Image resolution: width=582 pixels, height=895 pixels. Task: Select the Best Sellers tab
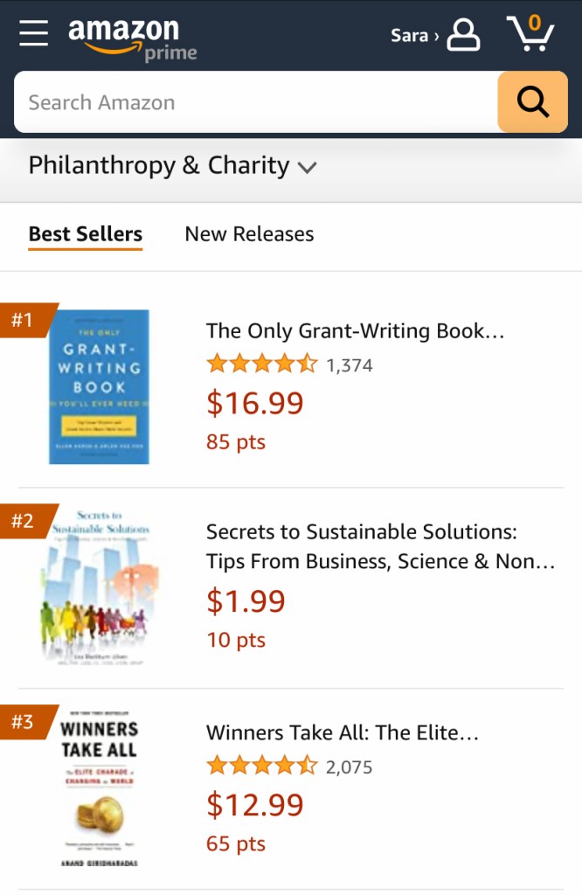point(85,234)
